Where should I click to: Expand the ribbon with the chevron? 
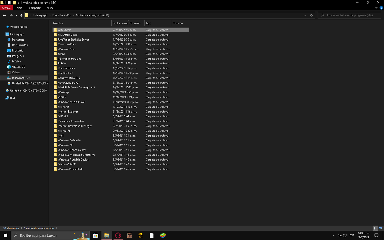pos(377,8)
